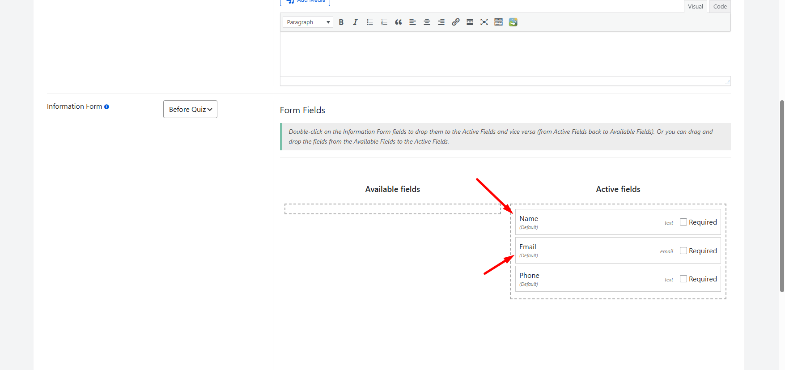Click the page vertical scrollbar
The height and width of the screenshot is (370, 785).
(x=782, y=196)
